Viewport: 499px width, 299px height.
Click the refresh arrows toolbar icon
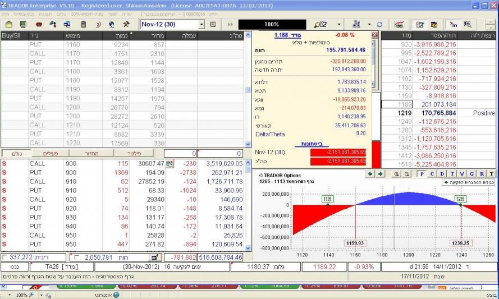tap(379, 25)
